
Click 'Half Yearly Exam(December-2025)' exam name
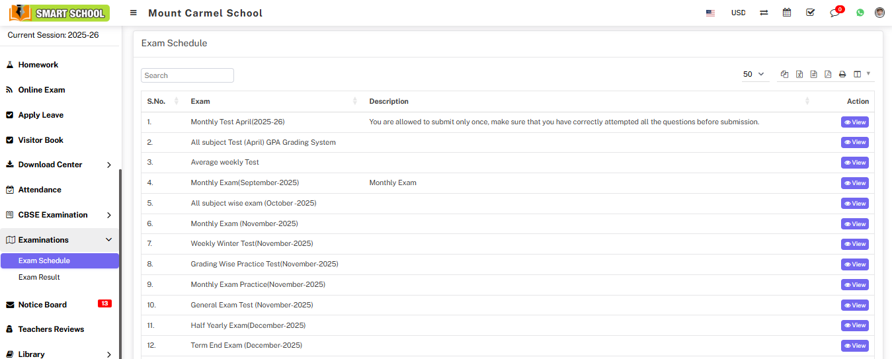[248, 325]
